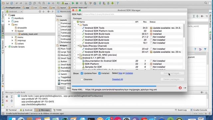Enable the Obsolete checkbox
Screen dimensions: 213x120
(82, 79)
